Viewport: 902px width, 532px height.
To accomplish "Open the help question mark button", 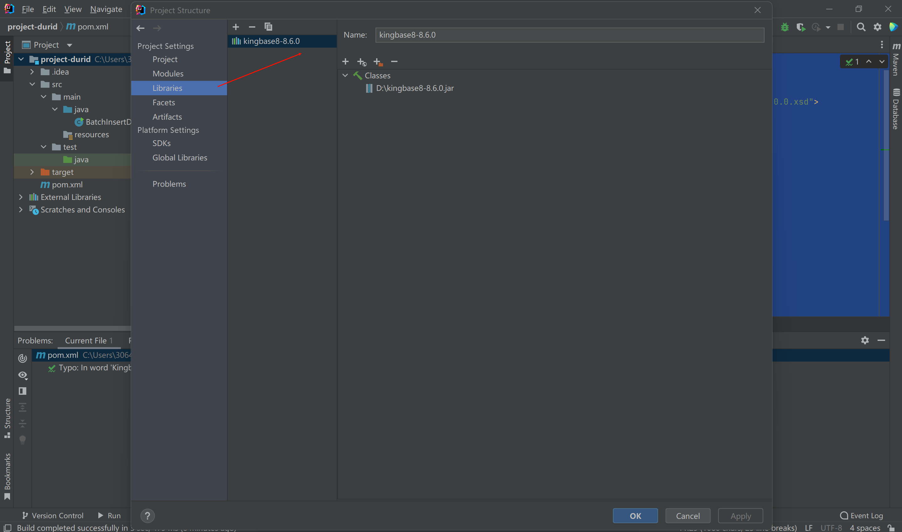I will click(x=147, y=516).
